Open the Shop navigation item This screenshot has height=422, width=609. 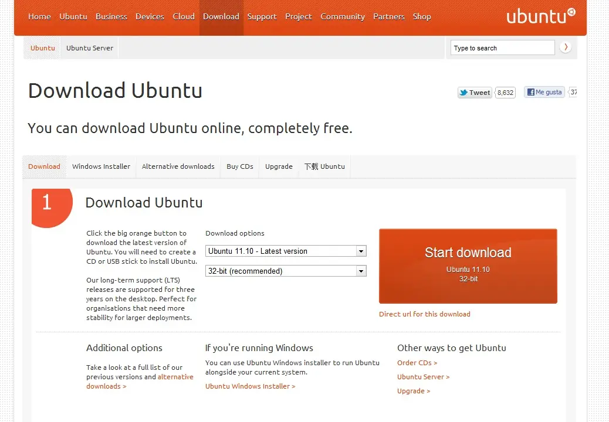click(422, 16)
